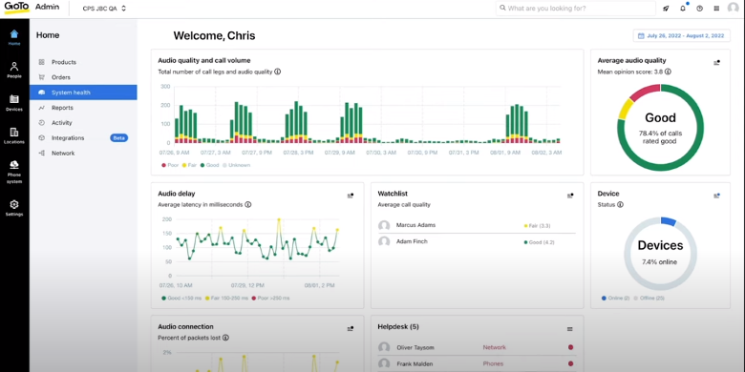The width and height of the screenshot is (745, 372).
Task: Open Activity in Home menu
Action: point(84,123)
